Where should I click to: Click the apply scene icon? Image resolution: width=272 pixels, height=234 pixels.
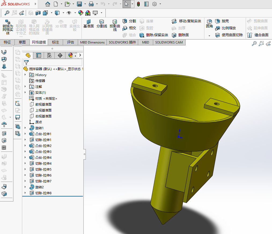coord(88,13)
